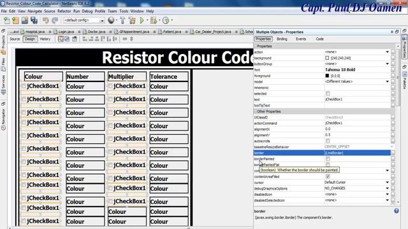This screenshot has width=408, height=229.
Task: Open the Projects side panel
Action: [x=3, y=44]
